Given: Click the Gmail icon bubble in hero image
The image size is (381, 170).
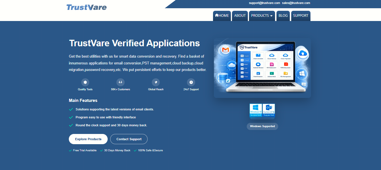Looking at the screenshot, I should click(225, 50).
